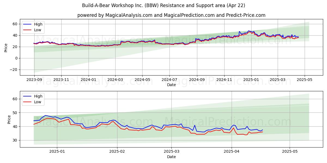Viewport: 327px width, 163px height.
Task: Click the '60' y-axis tick on top chart
Action: tap(15, 24)
